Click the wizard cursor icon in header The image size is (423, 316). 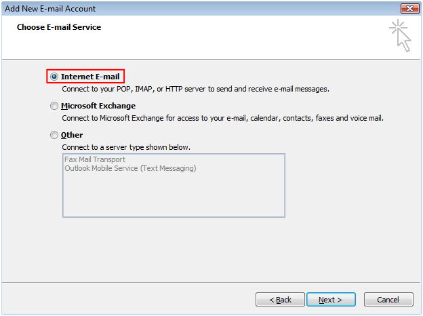400,35
